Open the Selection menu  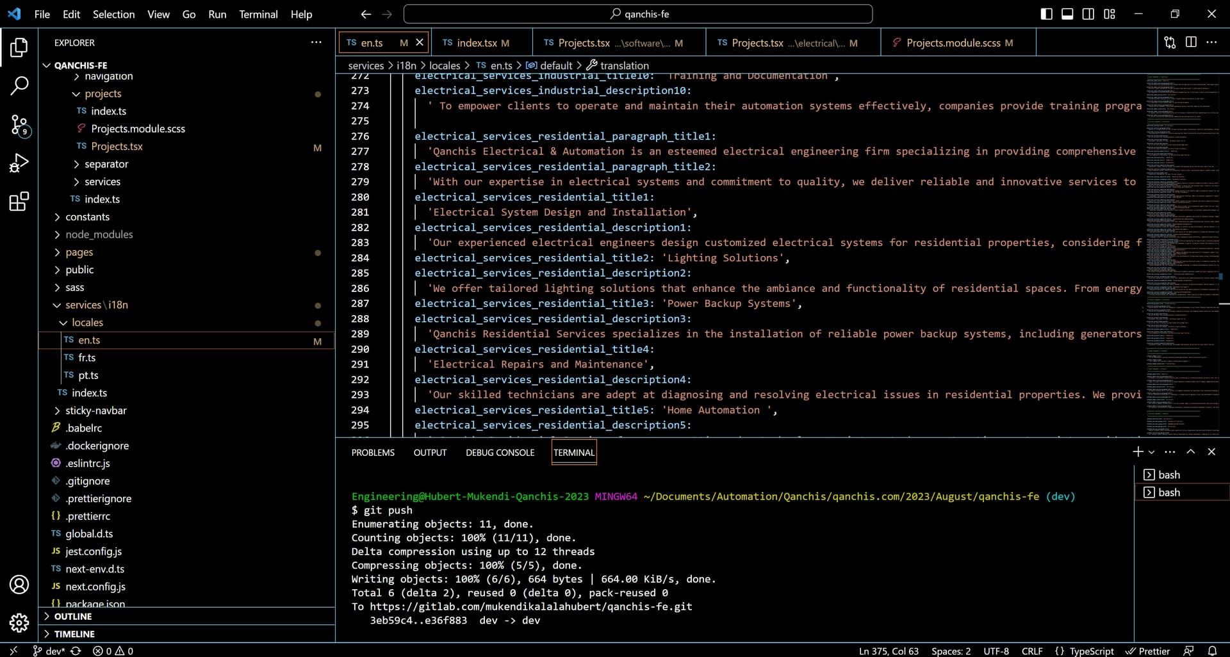113,14
